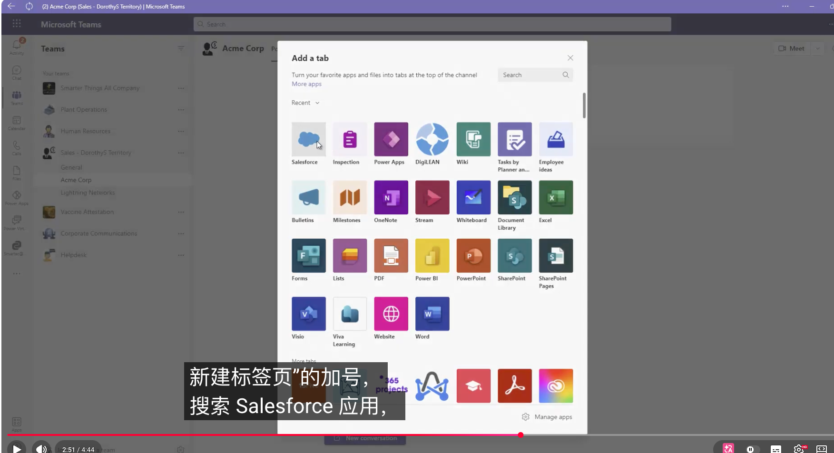Image resolution: width=834 pixels, height=453 pixels.
Task: Open the Apps store in Teams rail
Action: tap(17, 424)
